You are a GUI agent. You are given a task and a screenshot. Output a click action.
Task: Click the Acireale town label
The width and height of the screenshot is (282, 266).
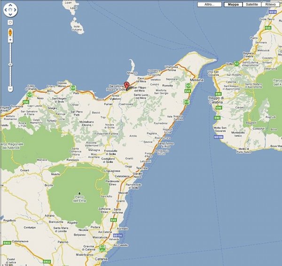(x=122, y=228)
